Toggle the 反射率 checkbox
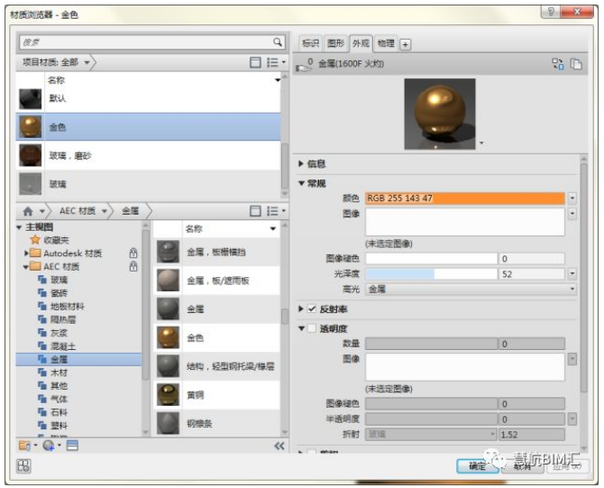This screenshot has width=604, height=488. 312,308
